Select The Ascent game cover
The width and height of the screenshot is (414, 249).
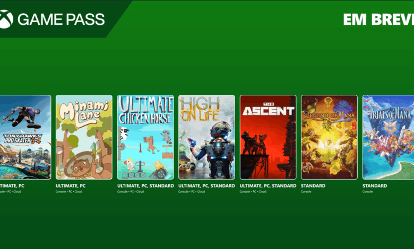click(268, 137)
